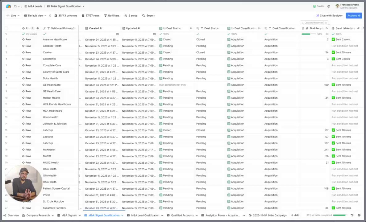Click the Find People 58% progress bar
This screenshot has width=366, height=222.
click(x=309, y=34)
